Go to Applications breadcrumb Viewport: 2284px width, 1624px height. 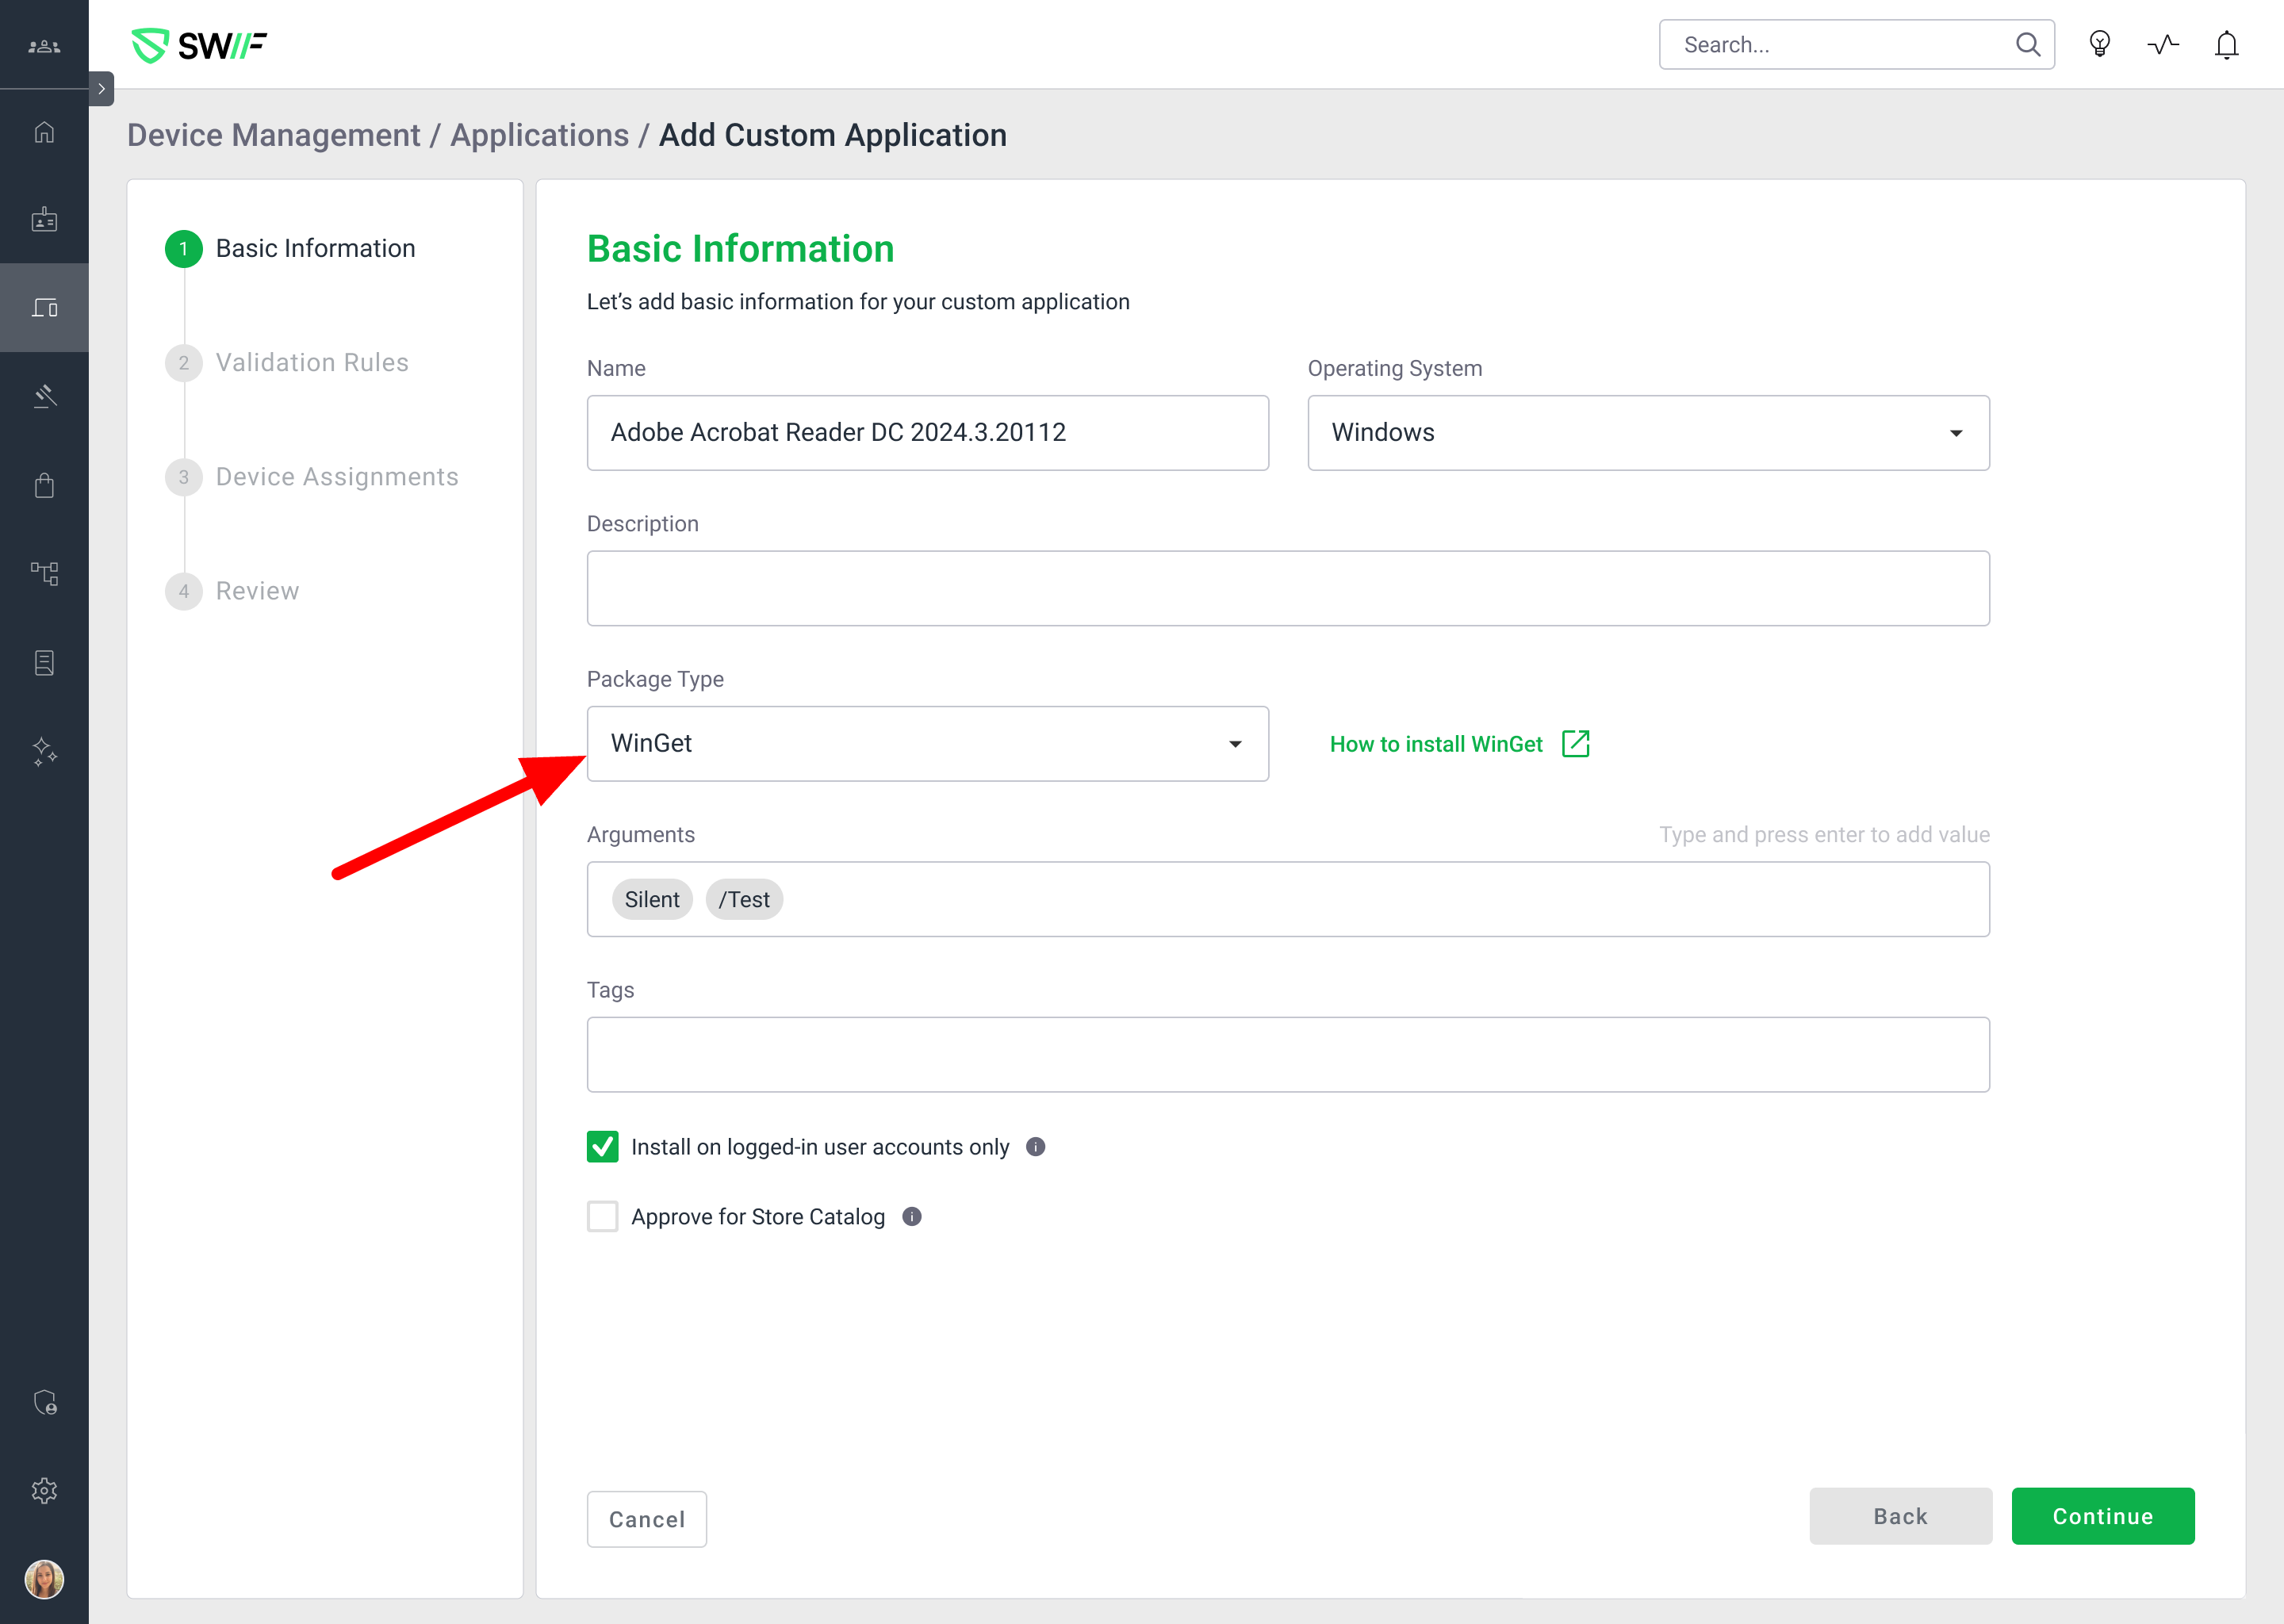[539, 135]
